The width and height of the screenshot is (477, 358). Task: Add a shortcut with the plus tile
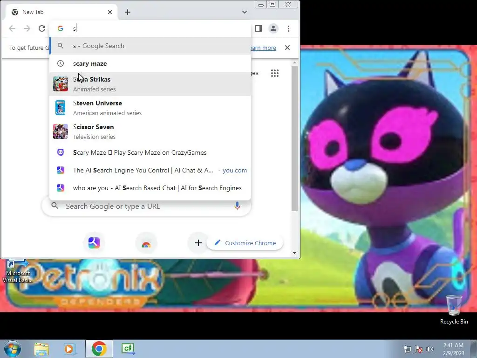[x=198, y=242]
